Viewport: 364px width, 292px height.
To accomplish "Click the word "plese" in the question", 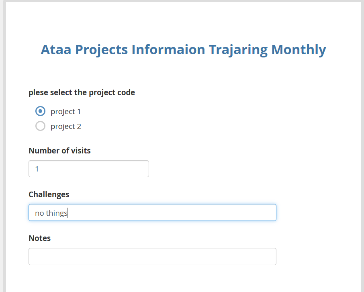I will [x=38, y=93].
